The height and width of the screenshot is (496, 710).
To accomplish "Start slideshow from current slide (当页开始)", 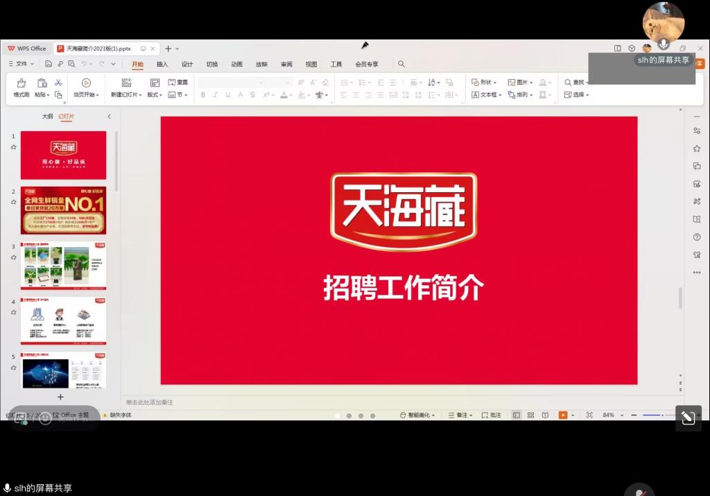I will (x=86, y=83).
